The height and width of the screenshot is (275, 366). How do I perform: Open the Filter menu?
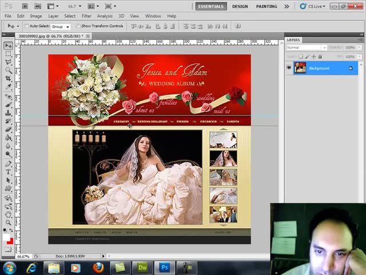86,16
